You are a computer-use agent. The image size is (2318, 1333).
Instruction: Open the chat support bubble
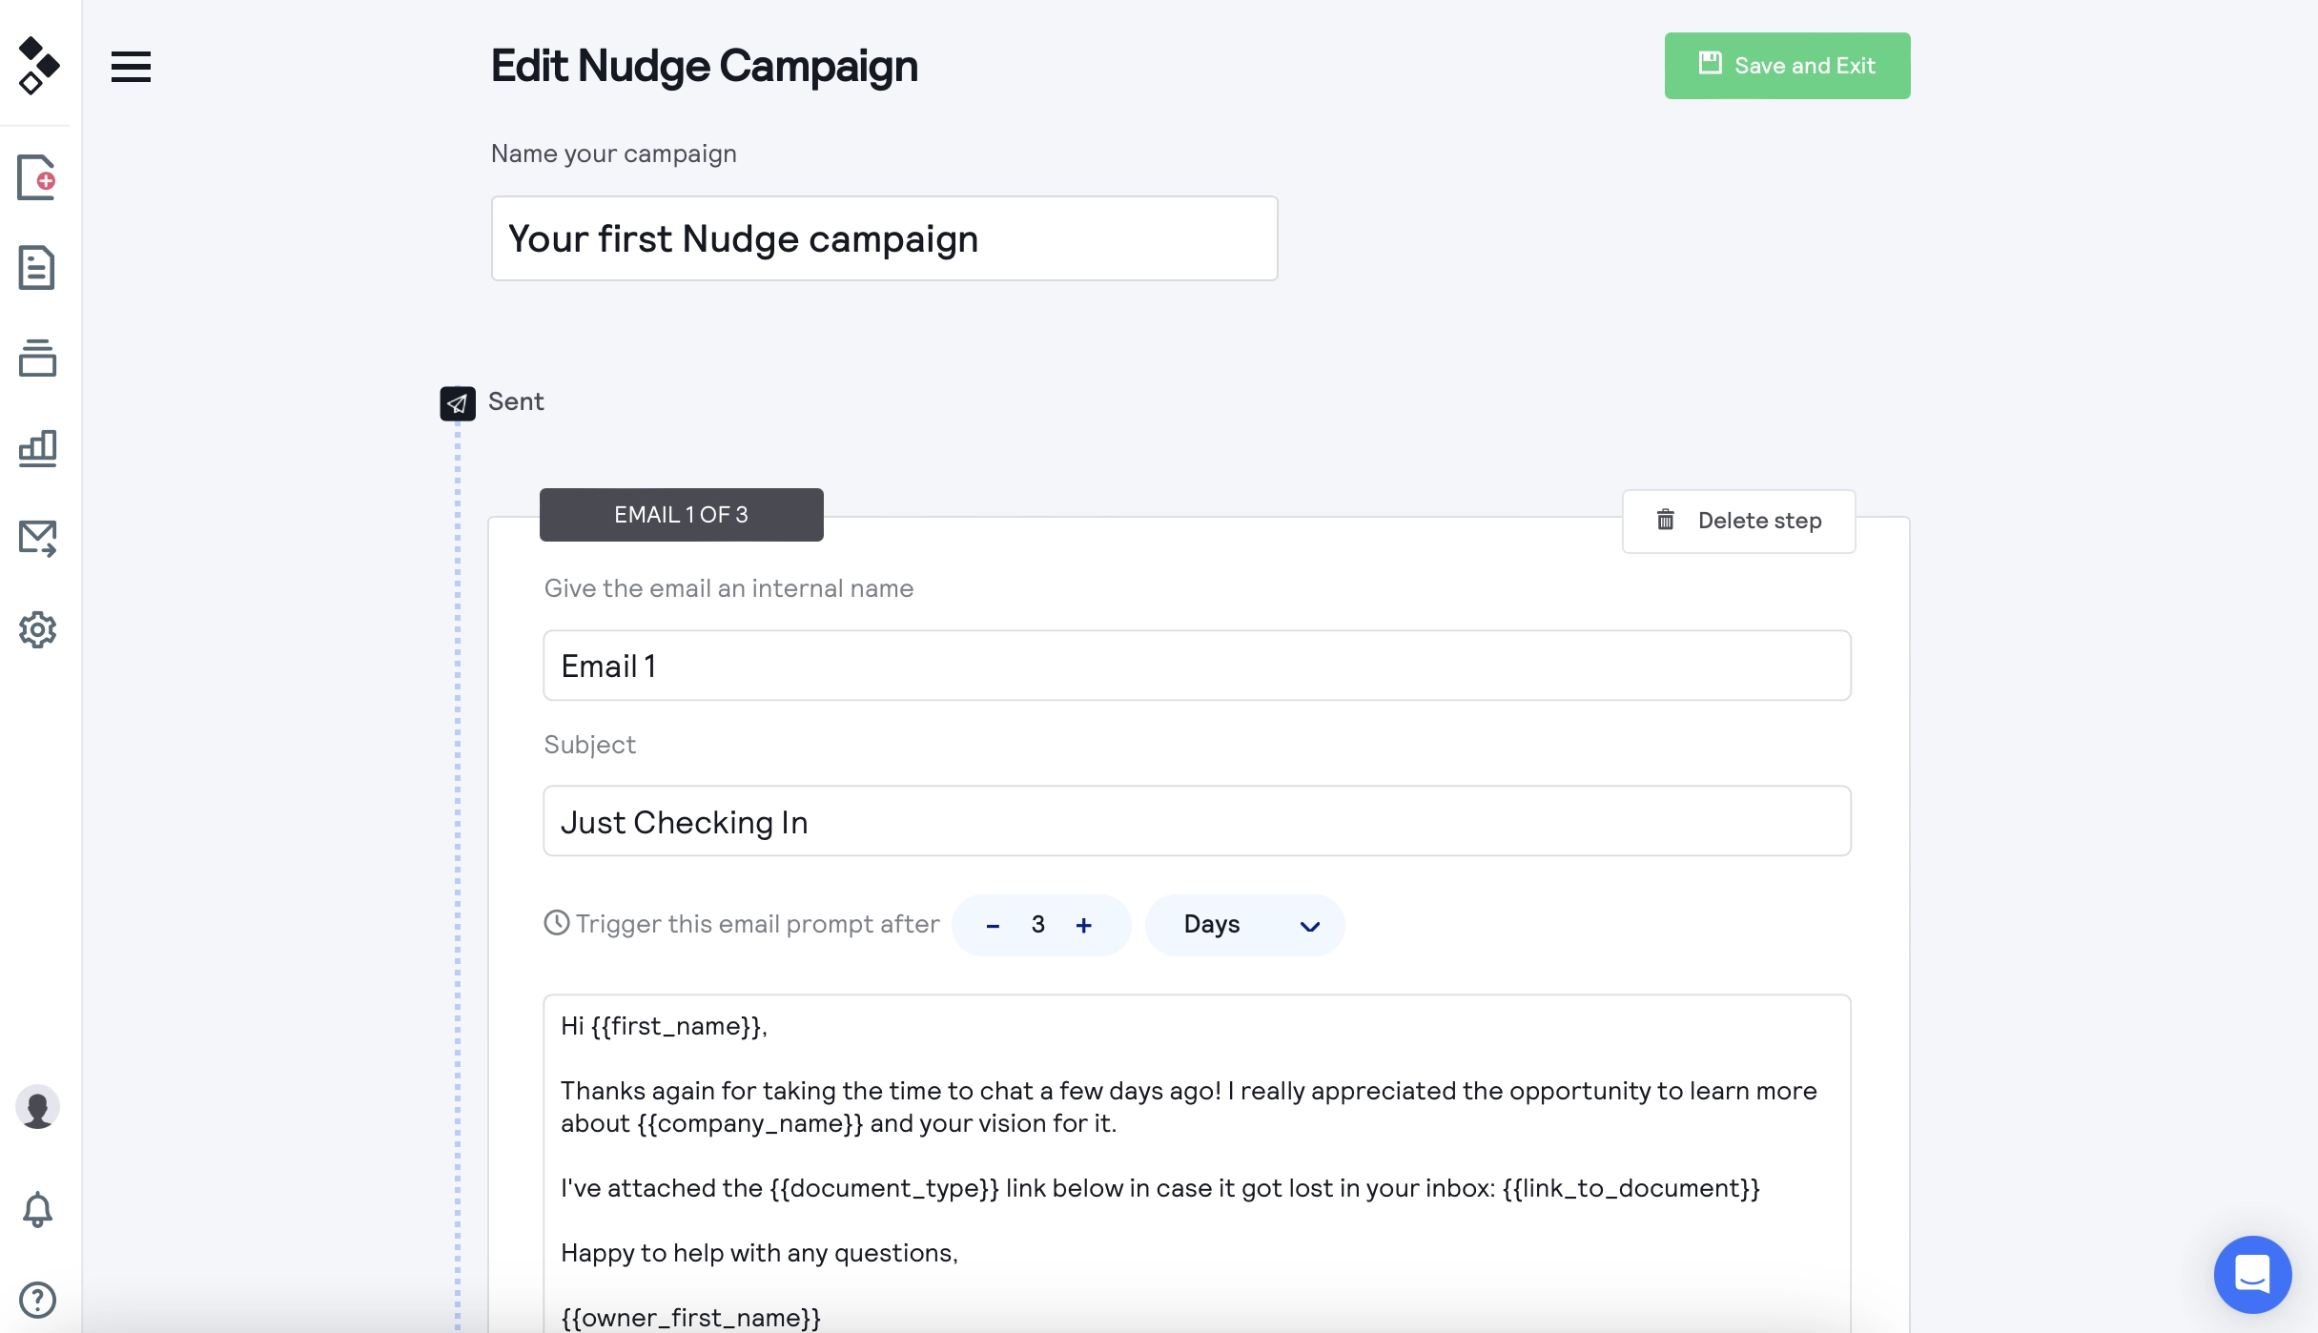2252,1274
